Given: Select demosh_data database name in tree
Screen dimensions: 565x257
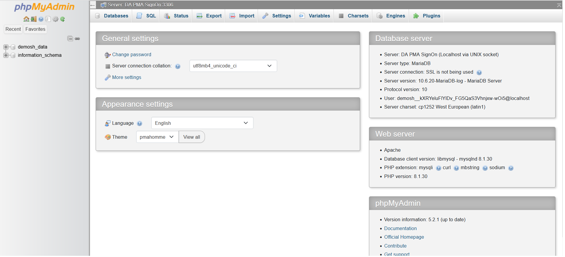Looking at the screenshot, I should 33,47.
